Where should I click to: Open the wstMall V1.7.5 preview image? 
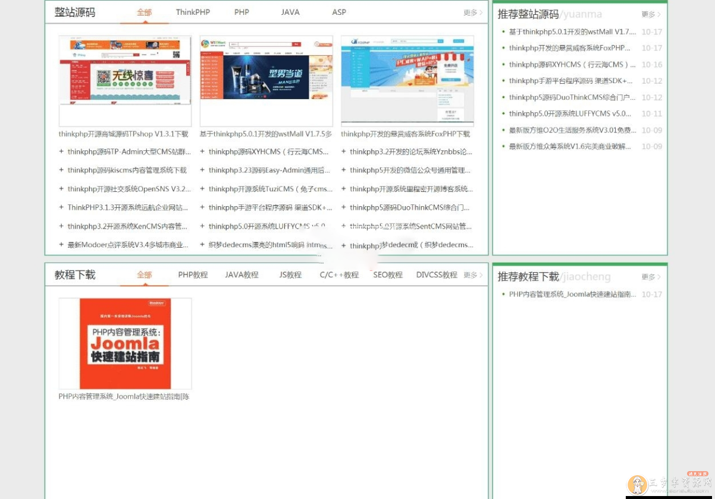266,81
